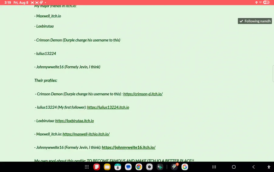
Task: Open the crimson-d.itch.io profile link
Action: click(x=143, y=94)
